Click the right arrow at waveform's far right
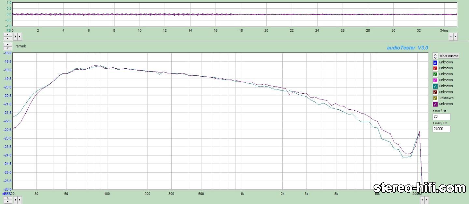 pos(455,36)
